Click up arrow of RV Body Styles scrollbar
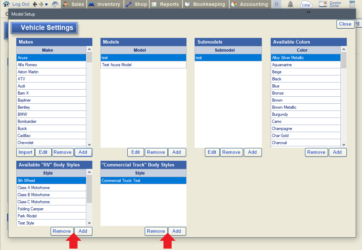Screen dimensions: 362x250 (x=89, y=172)
